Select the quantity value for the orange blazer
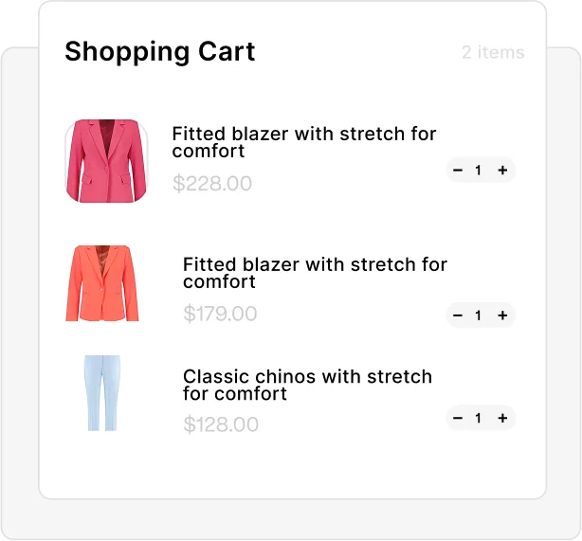 (x=479, y=316)
